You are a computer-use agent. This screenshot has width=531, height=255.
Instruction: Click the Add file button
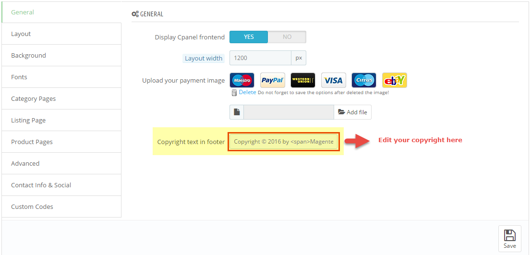pyautogui.click(x=352, y=112)
